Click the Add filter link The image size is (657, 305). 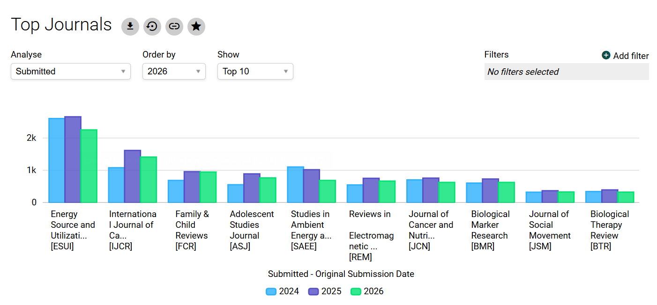(631, 56)
